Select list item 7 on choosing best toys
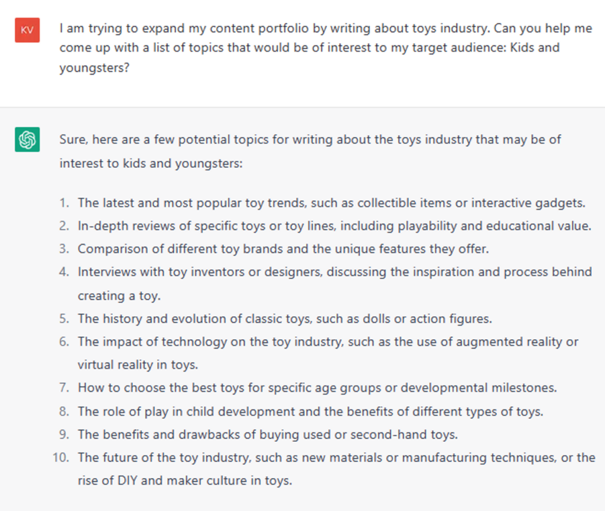Image resolution: width=605 pixels, height=511 pixels. point(317,388)
